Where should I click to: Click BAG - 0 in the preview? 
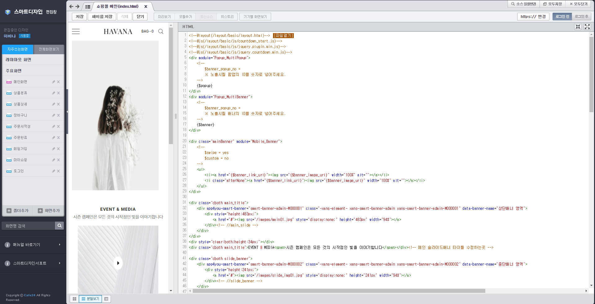click(x=148, y=31)
